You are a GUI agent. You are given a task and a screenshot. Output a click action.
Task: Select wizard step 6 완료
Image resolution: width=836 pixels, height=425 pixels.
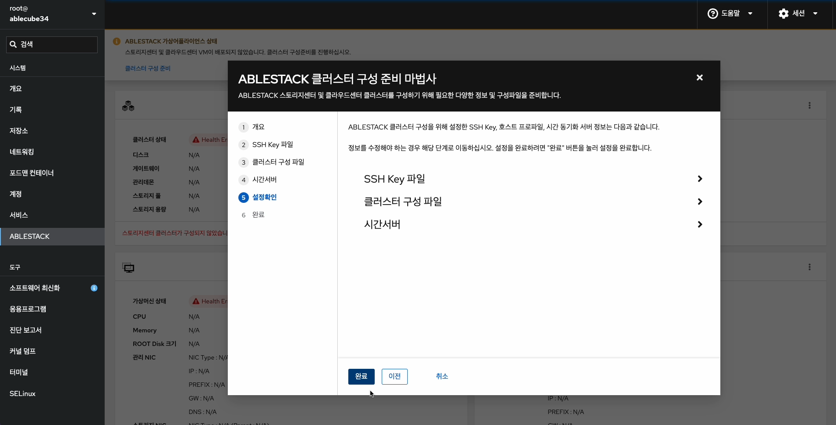point(252,215)
